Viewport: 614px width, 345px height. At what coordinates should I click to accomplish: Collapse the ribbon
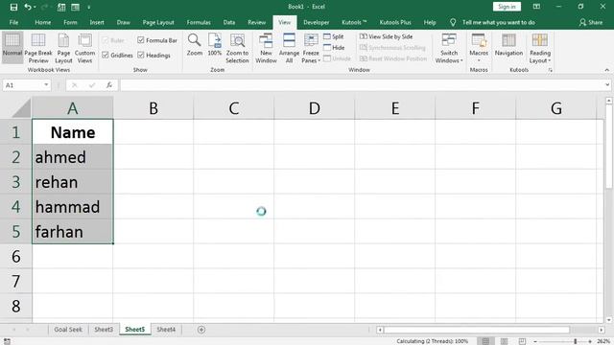tap(607, 70)
